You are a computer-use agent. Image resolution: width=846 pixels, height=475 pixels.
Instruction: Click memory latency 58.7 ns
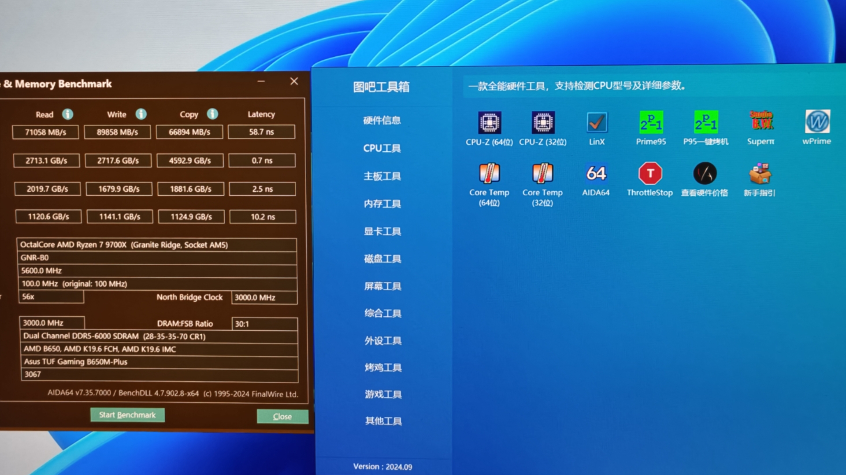262,132
